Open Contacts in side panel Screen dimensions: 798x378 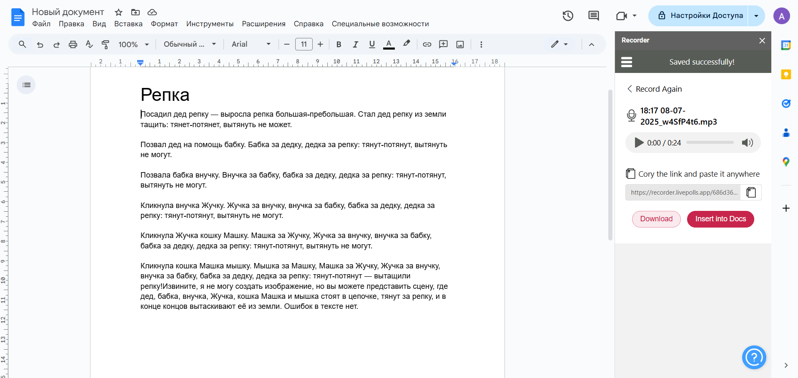[786, 133]
